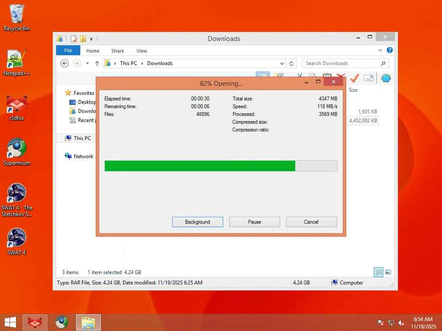Screen dimensions: 442x331
Task: Open the Share ribbon tab
Action: (117, 51)
